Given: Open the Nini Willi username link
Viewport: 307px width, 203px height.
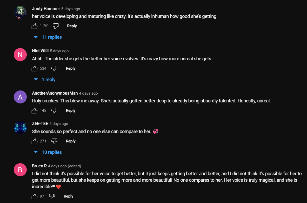Looking at the screenshot, I should 40,51.
